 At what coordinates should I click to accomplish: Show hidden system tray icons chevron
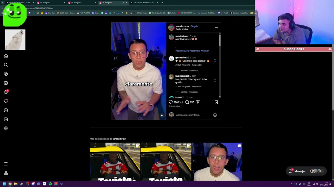tap(291, 184)
